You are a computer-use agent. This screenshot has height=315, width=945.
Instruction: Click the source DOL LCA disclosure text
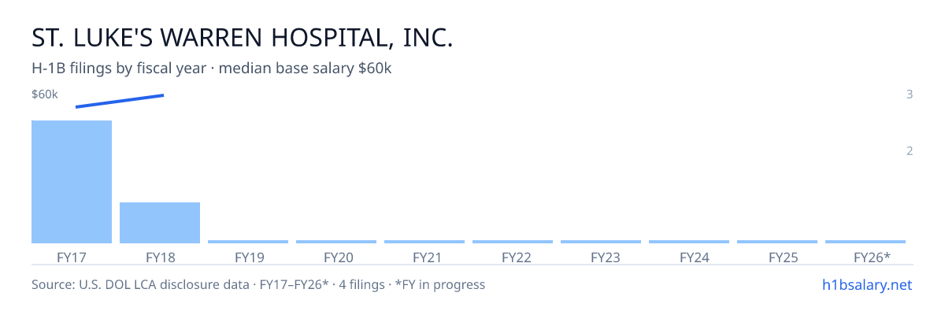258,284
